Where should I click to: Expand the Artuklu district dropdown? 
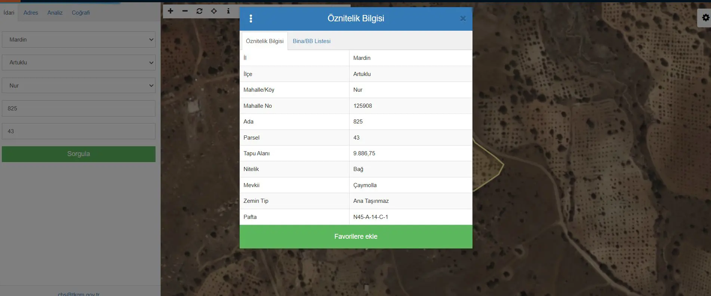(x=79, y=62)
